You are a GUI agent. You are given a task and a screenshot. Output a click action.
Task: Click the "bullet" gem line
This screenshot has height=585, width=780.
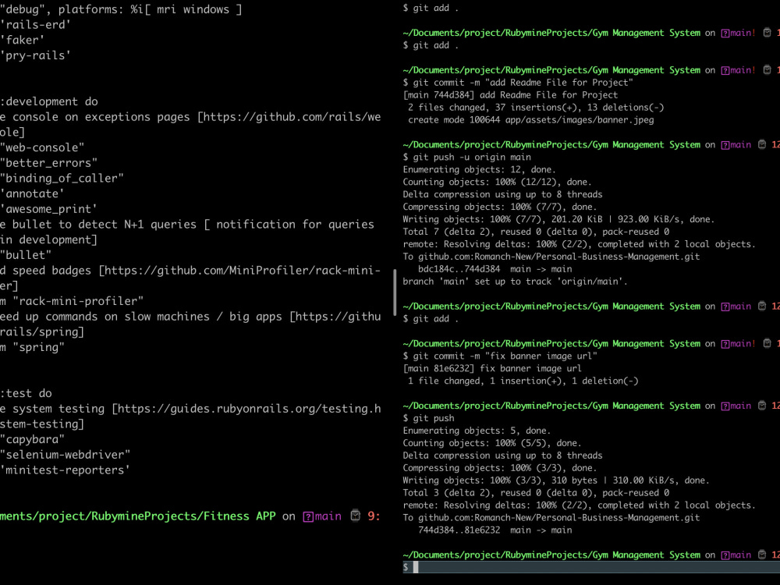point(26,255)
